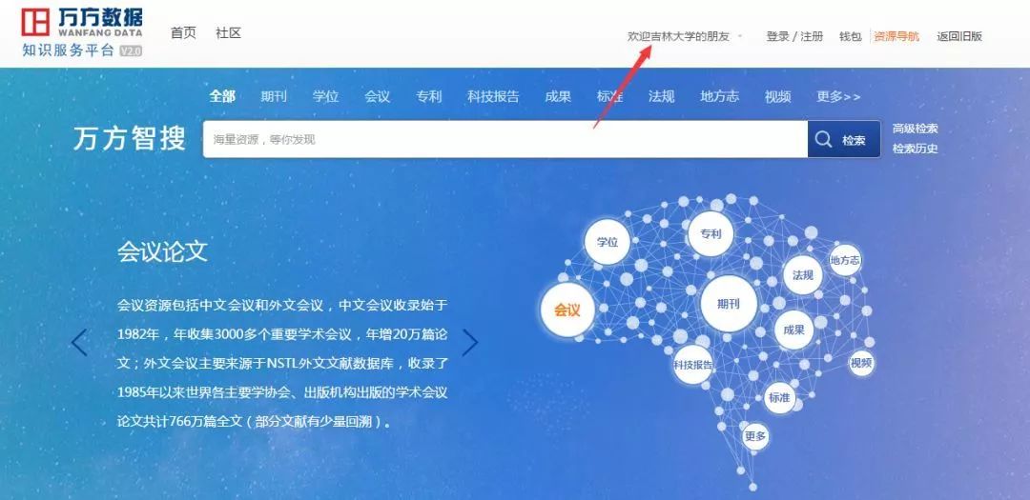Expand the 欢迎吉林大学的朋友 dropdown arrow
Viewport: 1030px width, 500px height.
coord(740,37)
